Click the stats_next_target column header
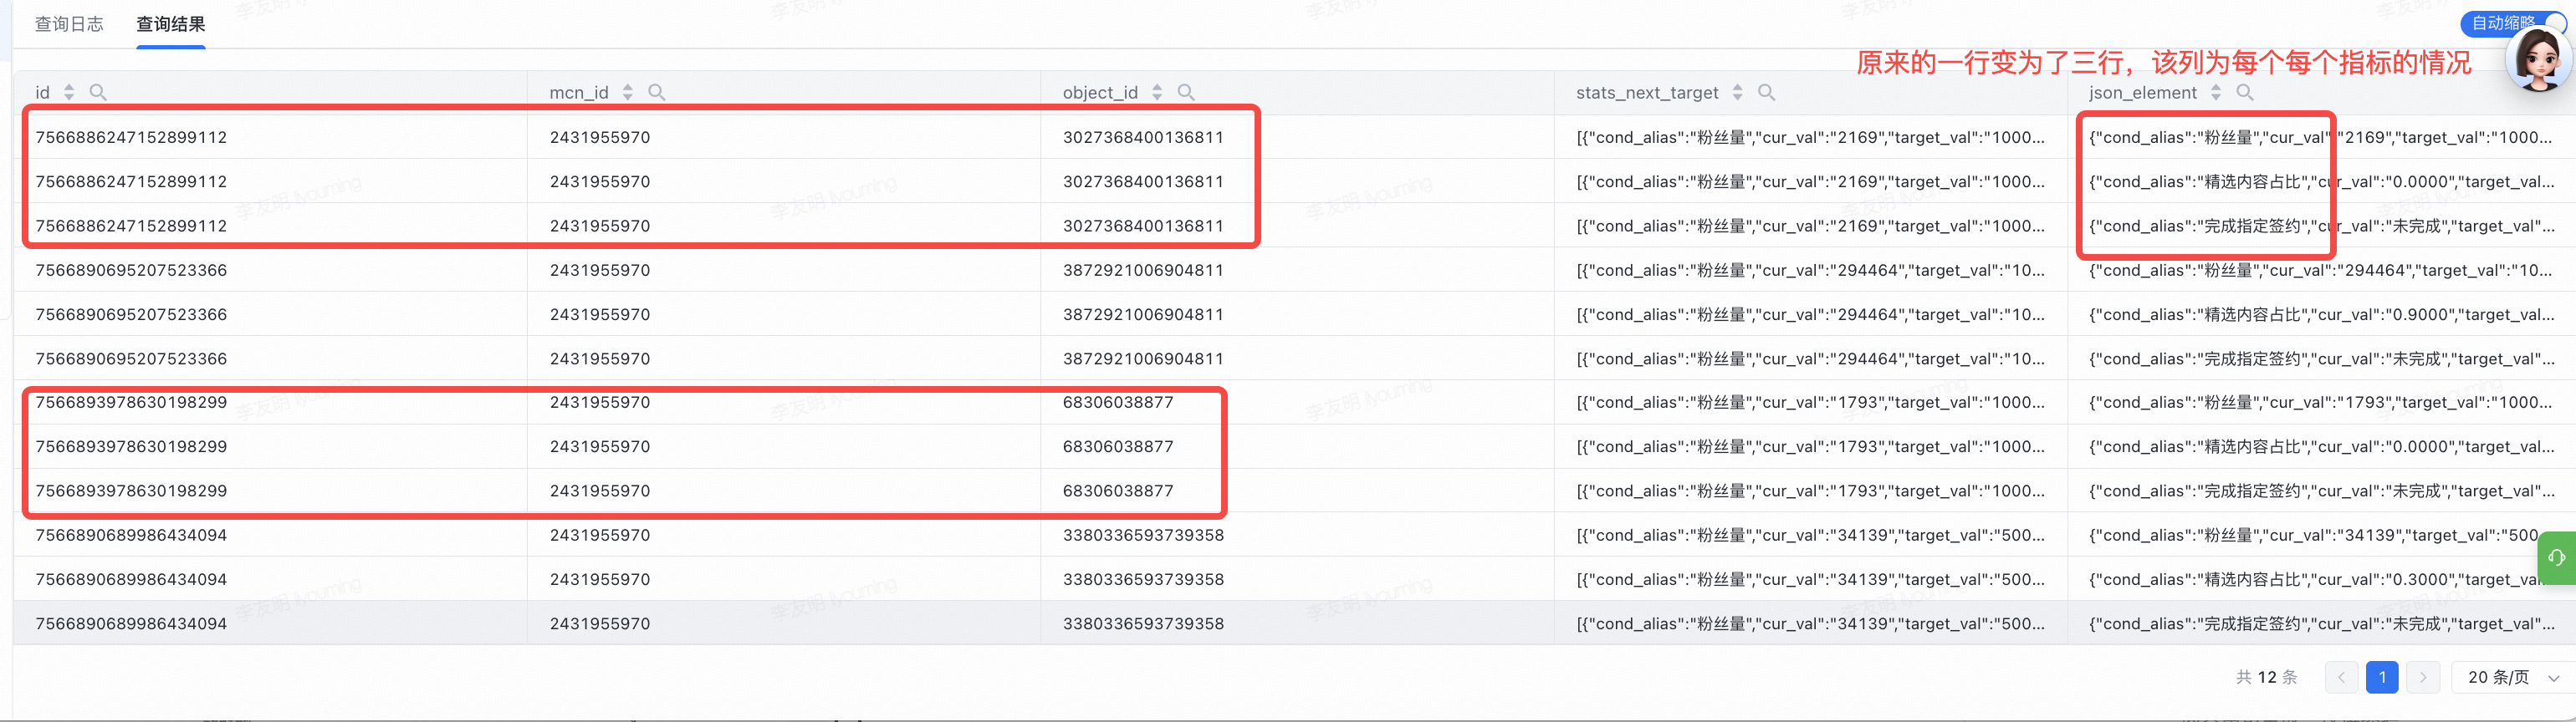Viewport: 2576px width, 722px height. [1647, 92]
